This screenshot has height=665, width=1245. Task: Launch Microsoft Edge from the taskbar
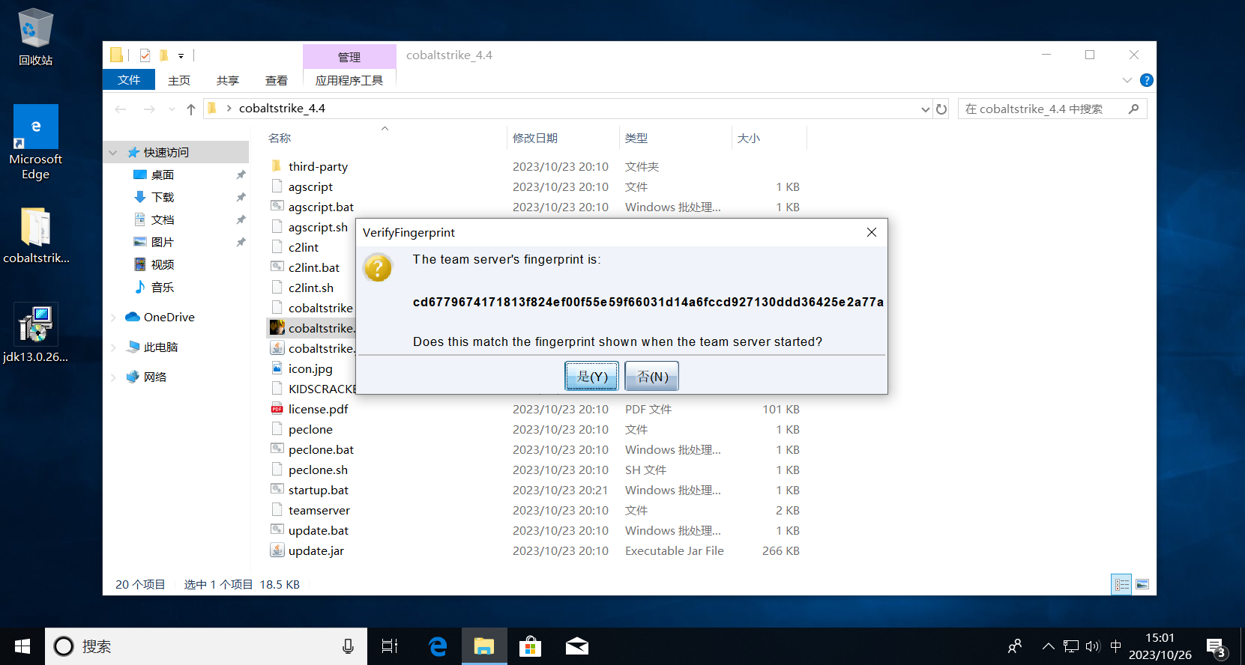pos(438,646)
